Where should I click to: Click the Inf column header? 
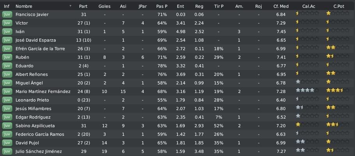point(7,6)
